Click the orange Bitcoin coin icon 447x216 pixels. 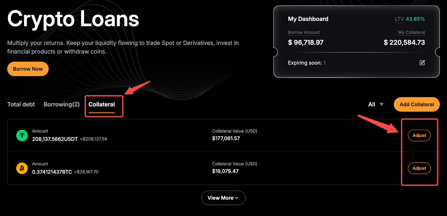22,168
